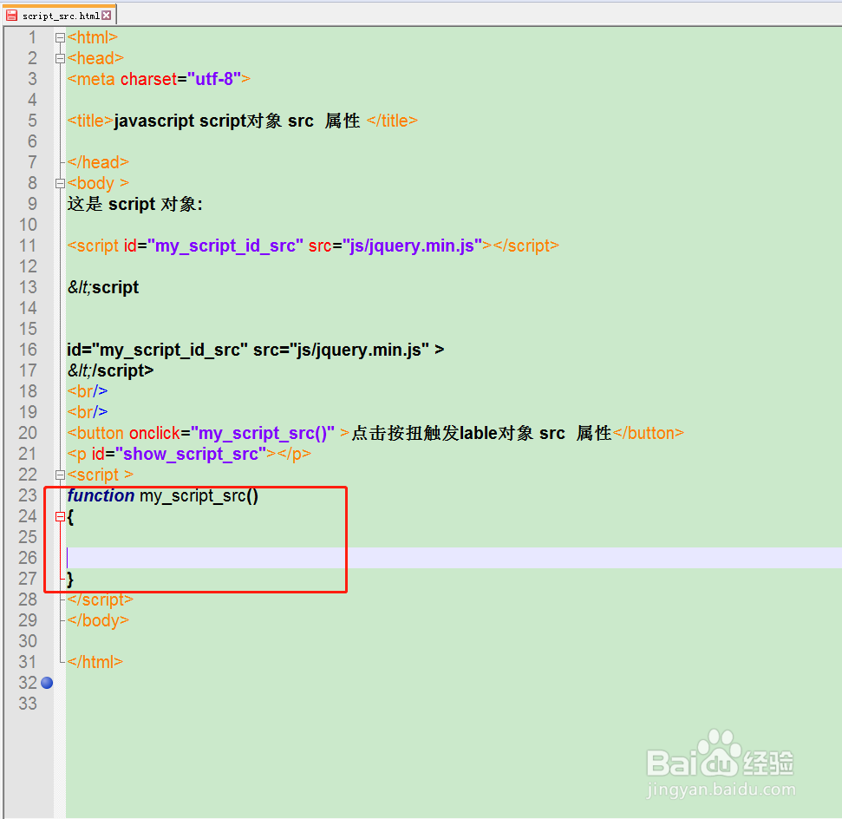Screen dimensions: 842x819
Task: Click the <br/> tag on line 18
Action: tap(88, 392)
